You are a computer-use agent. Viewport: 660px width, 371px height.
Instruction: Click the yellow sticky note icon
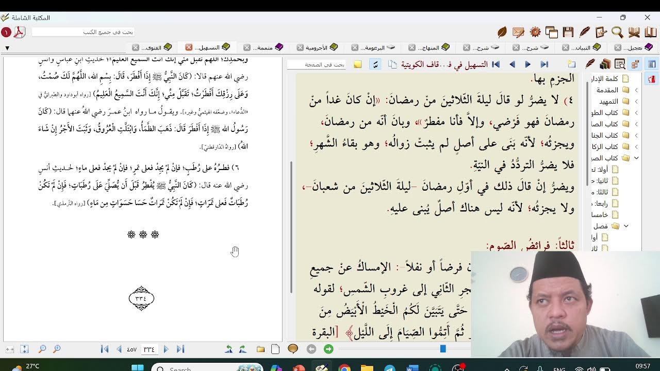(x=357, y=64)
